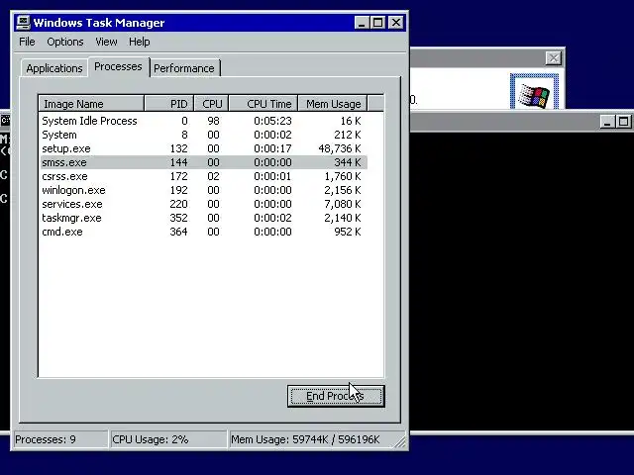Click the 0:05:23 CPU time value
The height and width of the screenshot is (475, 634).
[x=272, y=121]
